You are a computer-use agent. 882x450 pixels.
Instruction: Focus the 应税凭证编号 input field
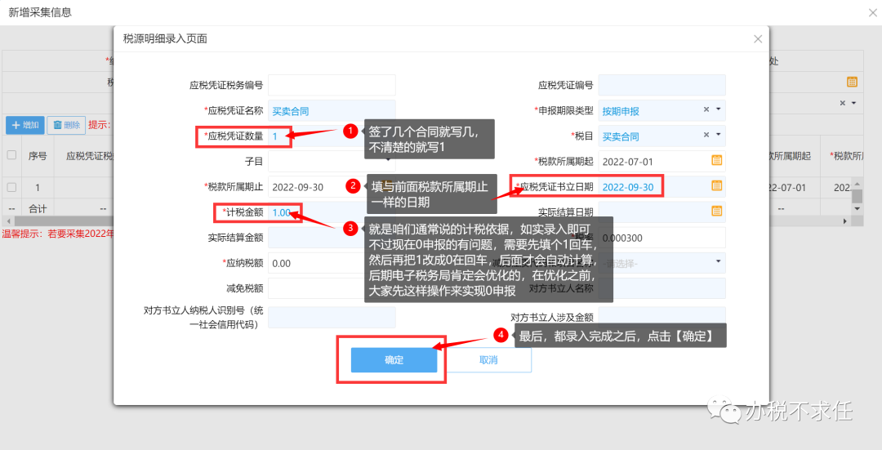[662, 85]
